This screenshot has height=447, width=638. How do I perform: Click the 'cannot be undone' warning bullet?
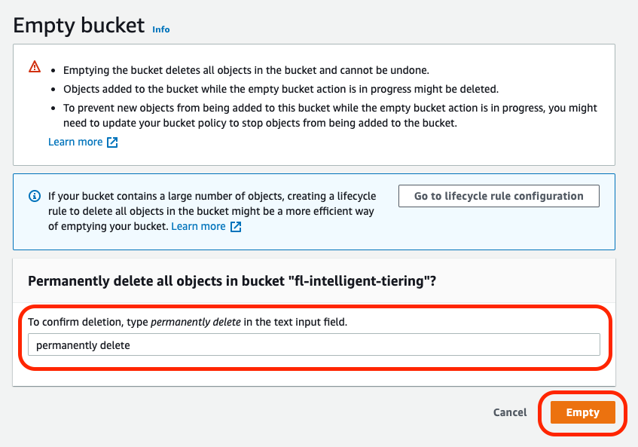[x=246, y=70]
